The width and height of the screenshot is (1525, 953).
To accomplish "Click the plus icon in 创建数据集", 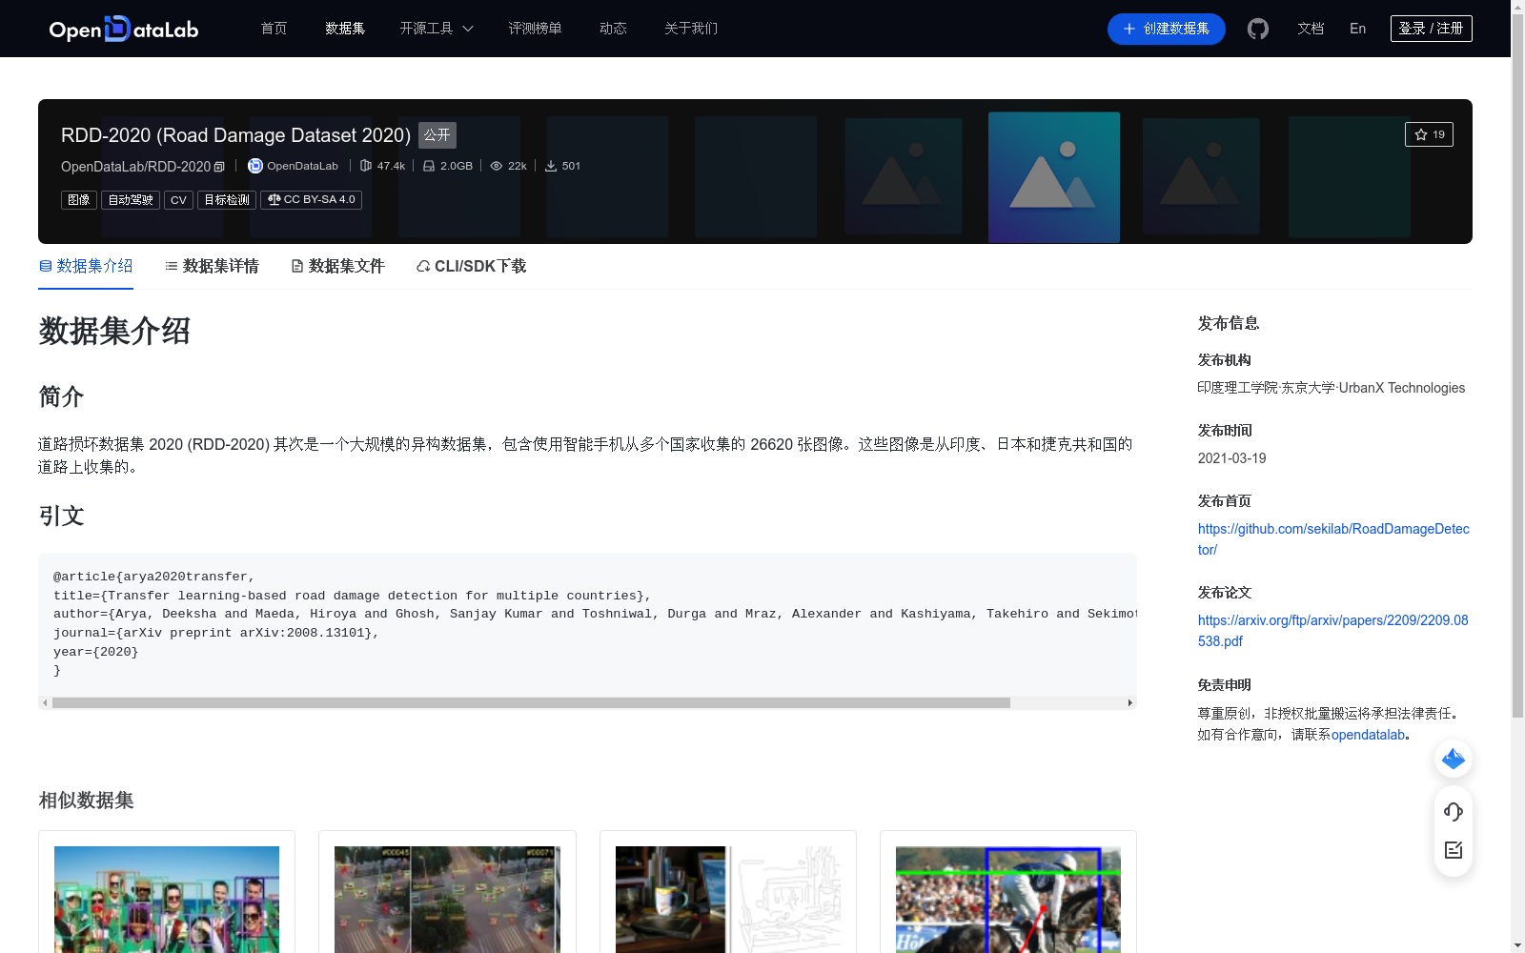I will [x=1129, y=29].
